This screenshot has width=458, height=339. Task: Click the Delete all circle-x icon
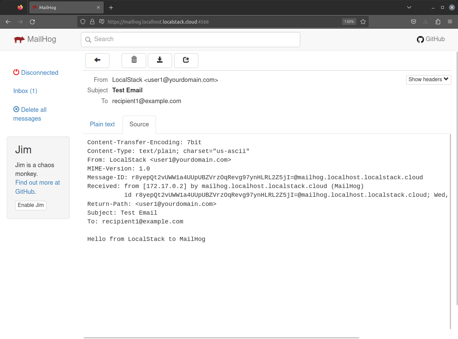(x=16, y=109)
